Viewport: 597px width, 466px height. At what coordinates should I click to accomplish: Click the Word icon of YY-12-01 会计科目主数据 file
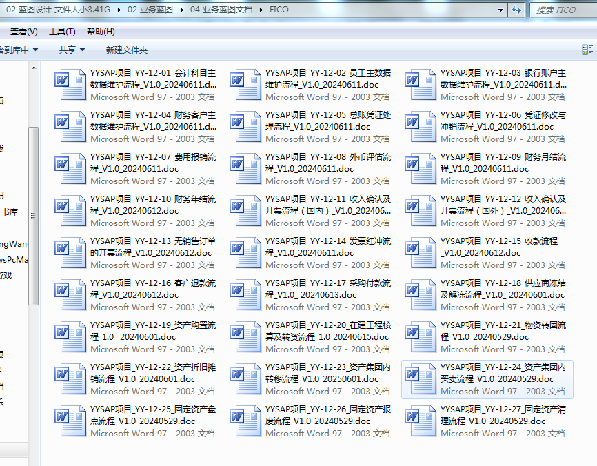tap(70, 85)
